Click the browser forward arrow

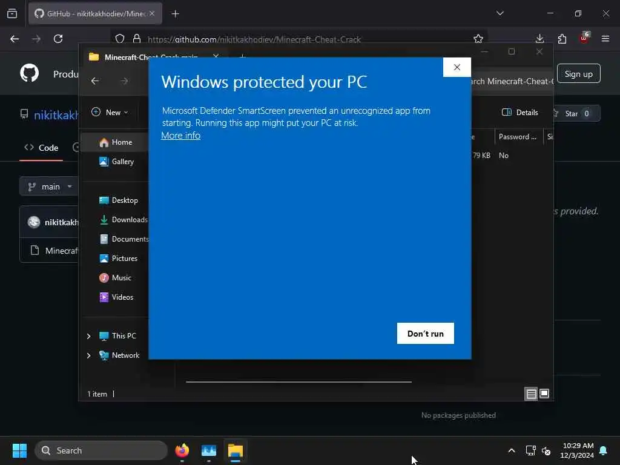click(x=36, y=39)
